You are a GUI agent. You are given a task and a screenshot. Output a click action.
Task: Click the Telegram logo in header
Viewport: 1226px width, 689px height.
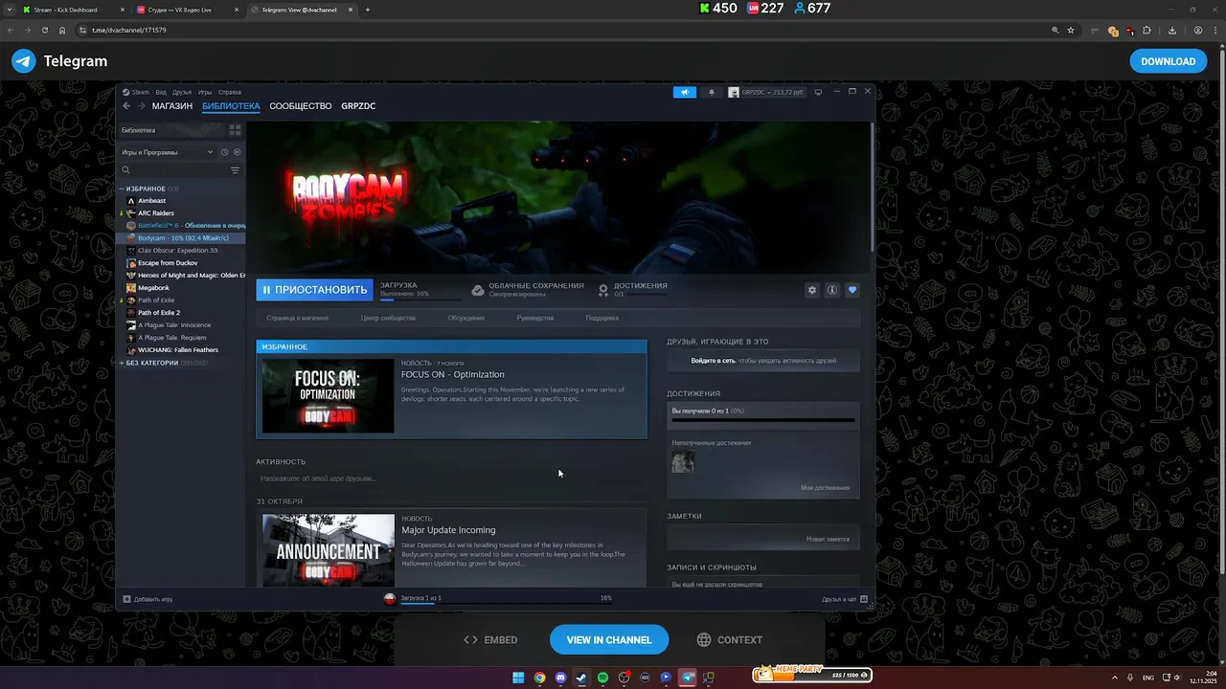pyautogui.click(x=24, y=61)
